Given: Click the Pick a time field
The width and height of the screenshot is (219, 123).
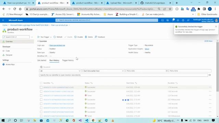Looking at the screenshot, I should (190, 71).
